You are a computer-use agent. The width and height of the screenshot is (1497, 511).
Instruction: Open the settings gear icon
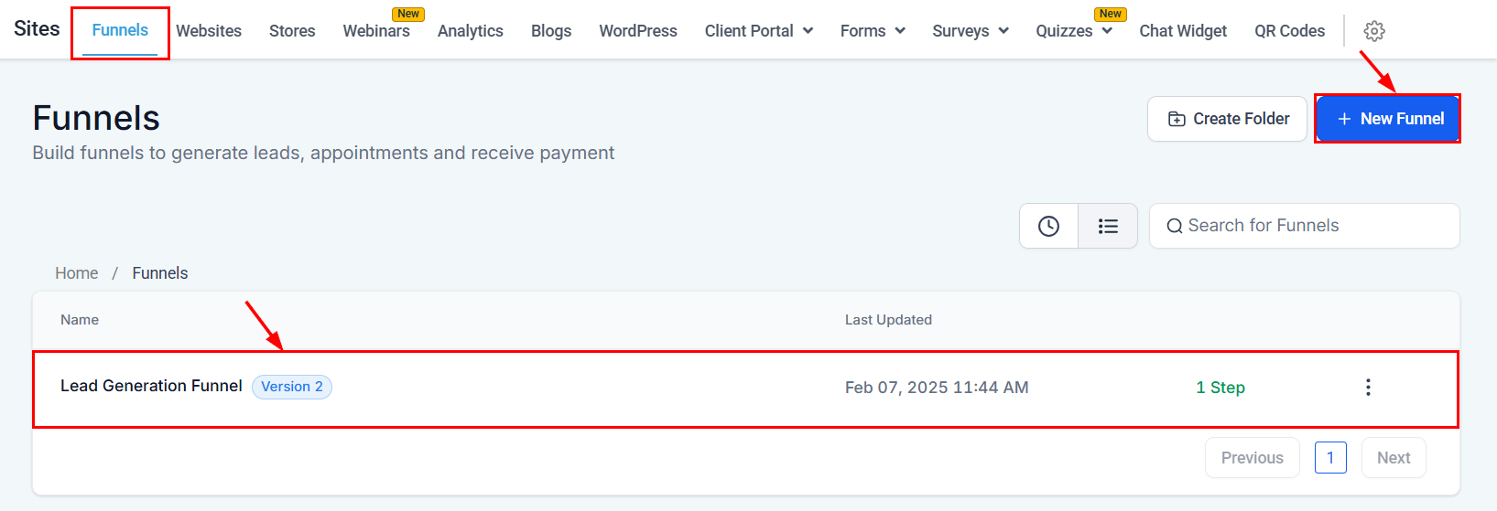pos(1373,31)
